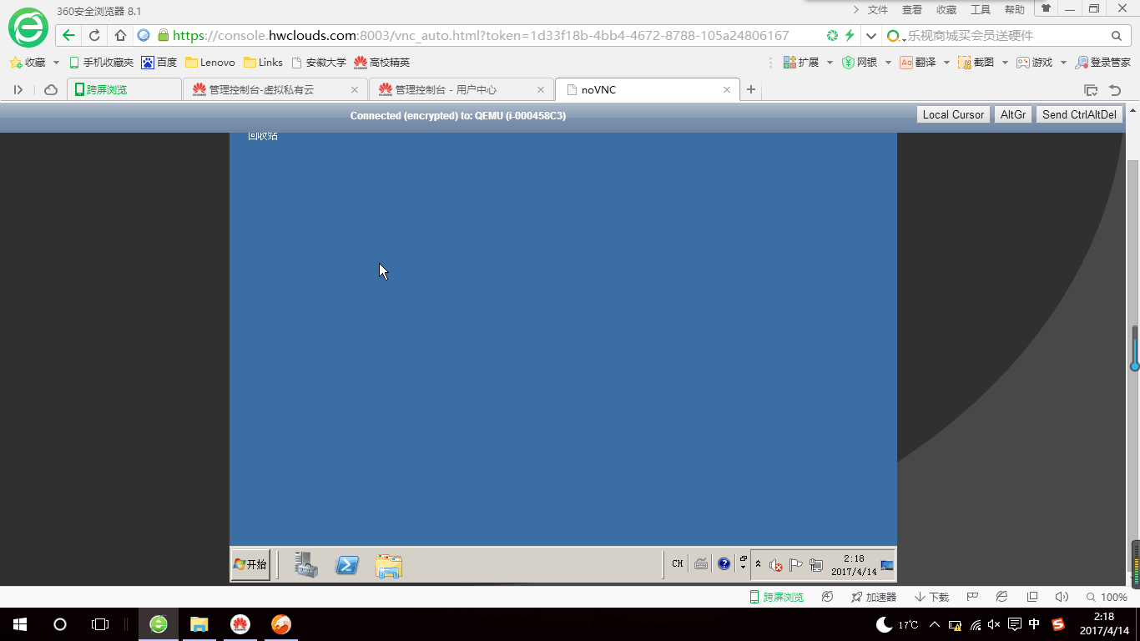Go back with the green back arrow

click(68, 36)
